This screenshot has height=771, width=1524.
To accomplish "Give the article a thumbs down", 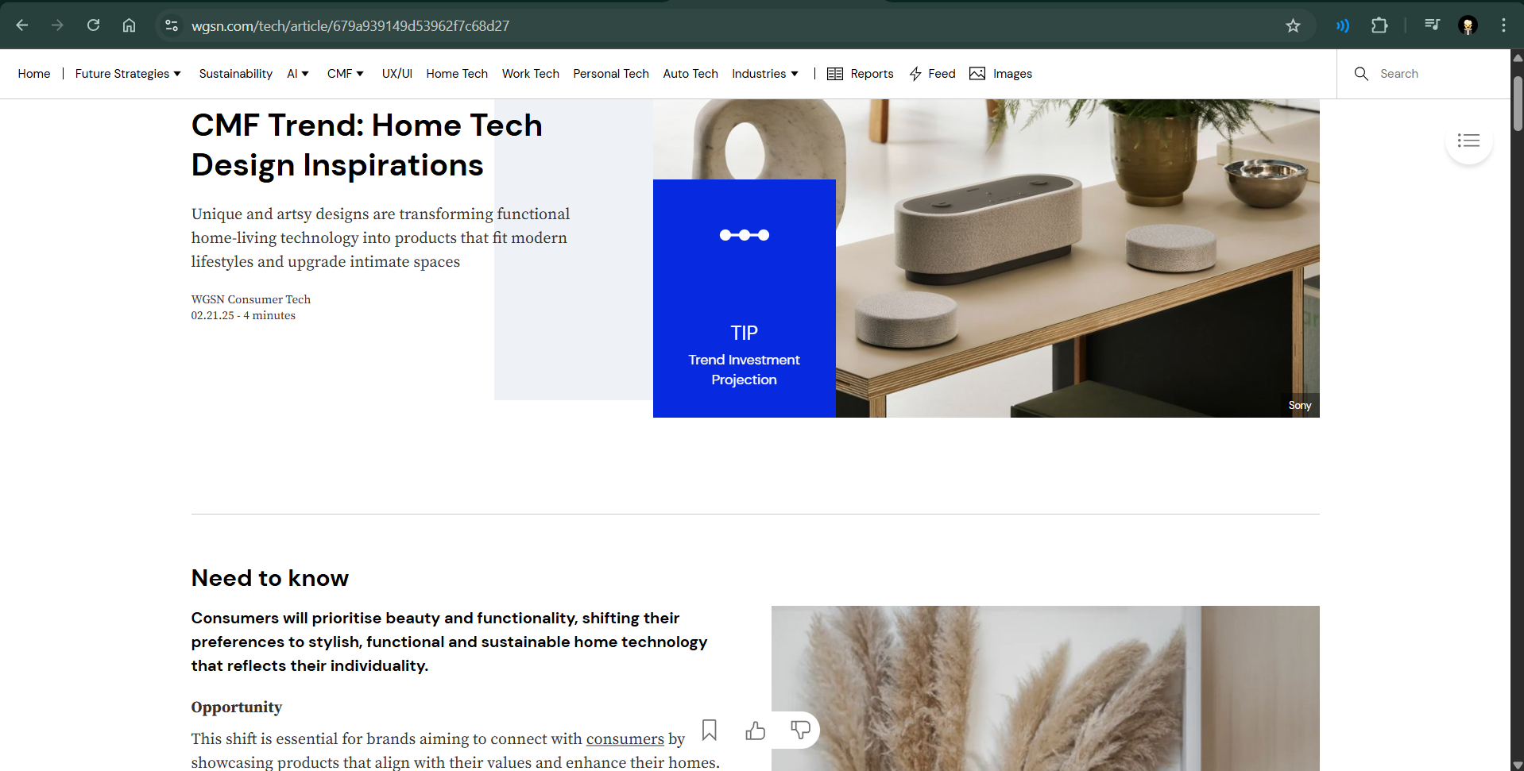I will click(801, 730).
